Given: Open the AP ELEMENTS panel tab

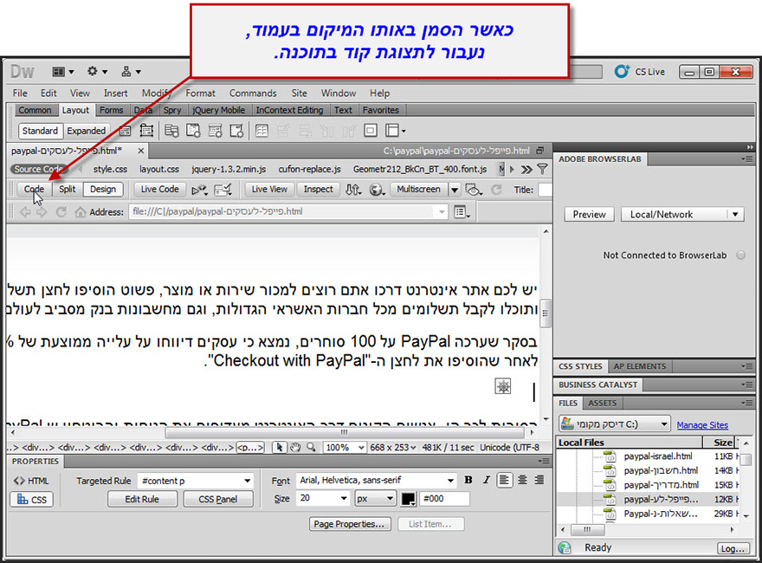Looking at the screenshot, I should [640, 366].
